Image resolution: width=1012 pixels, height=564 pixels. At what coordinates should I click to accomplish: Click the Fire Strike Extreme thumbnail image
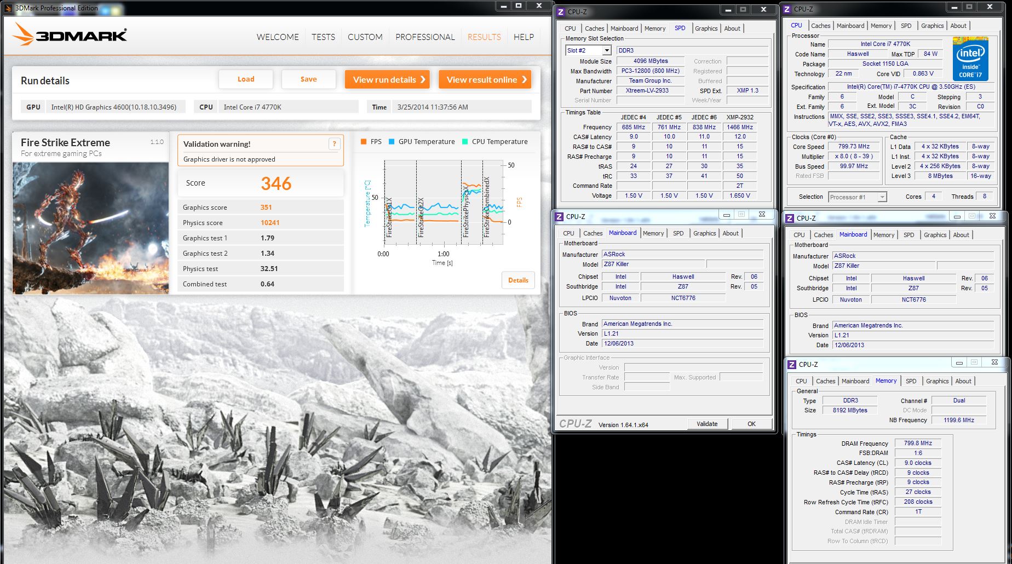(x=91, y=228)
